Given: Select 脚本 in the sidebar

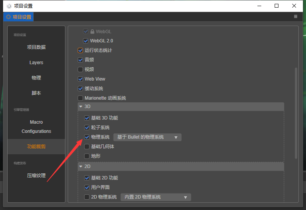Looking at the screenshot, I should pos(36,93).
